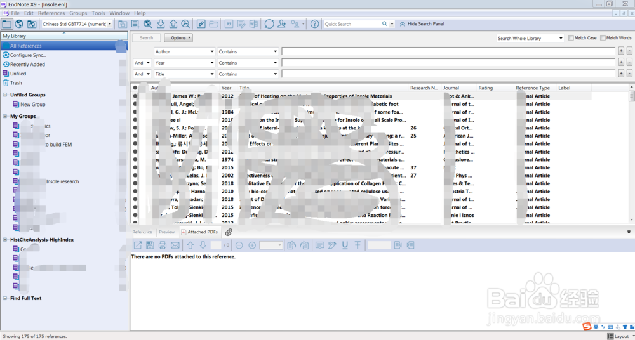Click New Reference toolbar icon
The height and width of the screenshot is (340, 635).
135,24
